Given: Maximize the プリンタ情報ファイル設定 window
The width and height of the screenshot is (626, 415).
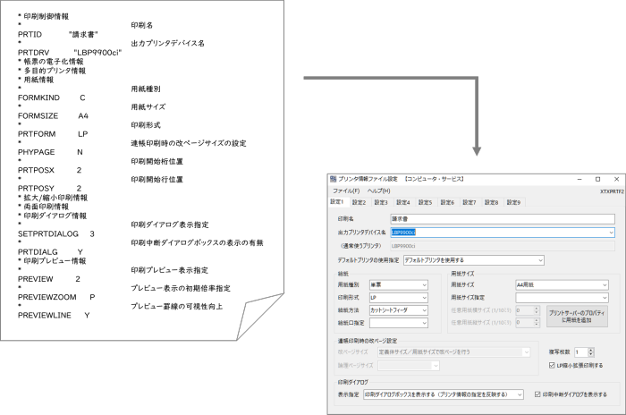Looking at the screenshot, I should click(x=597, y=180).
